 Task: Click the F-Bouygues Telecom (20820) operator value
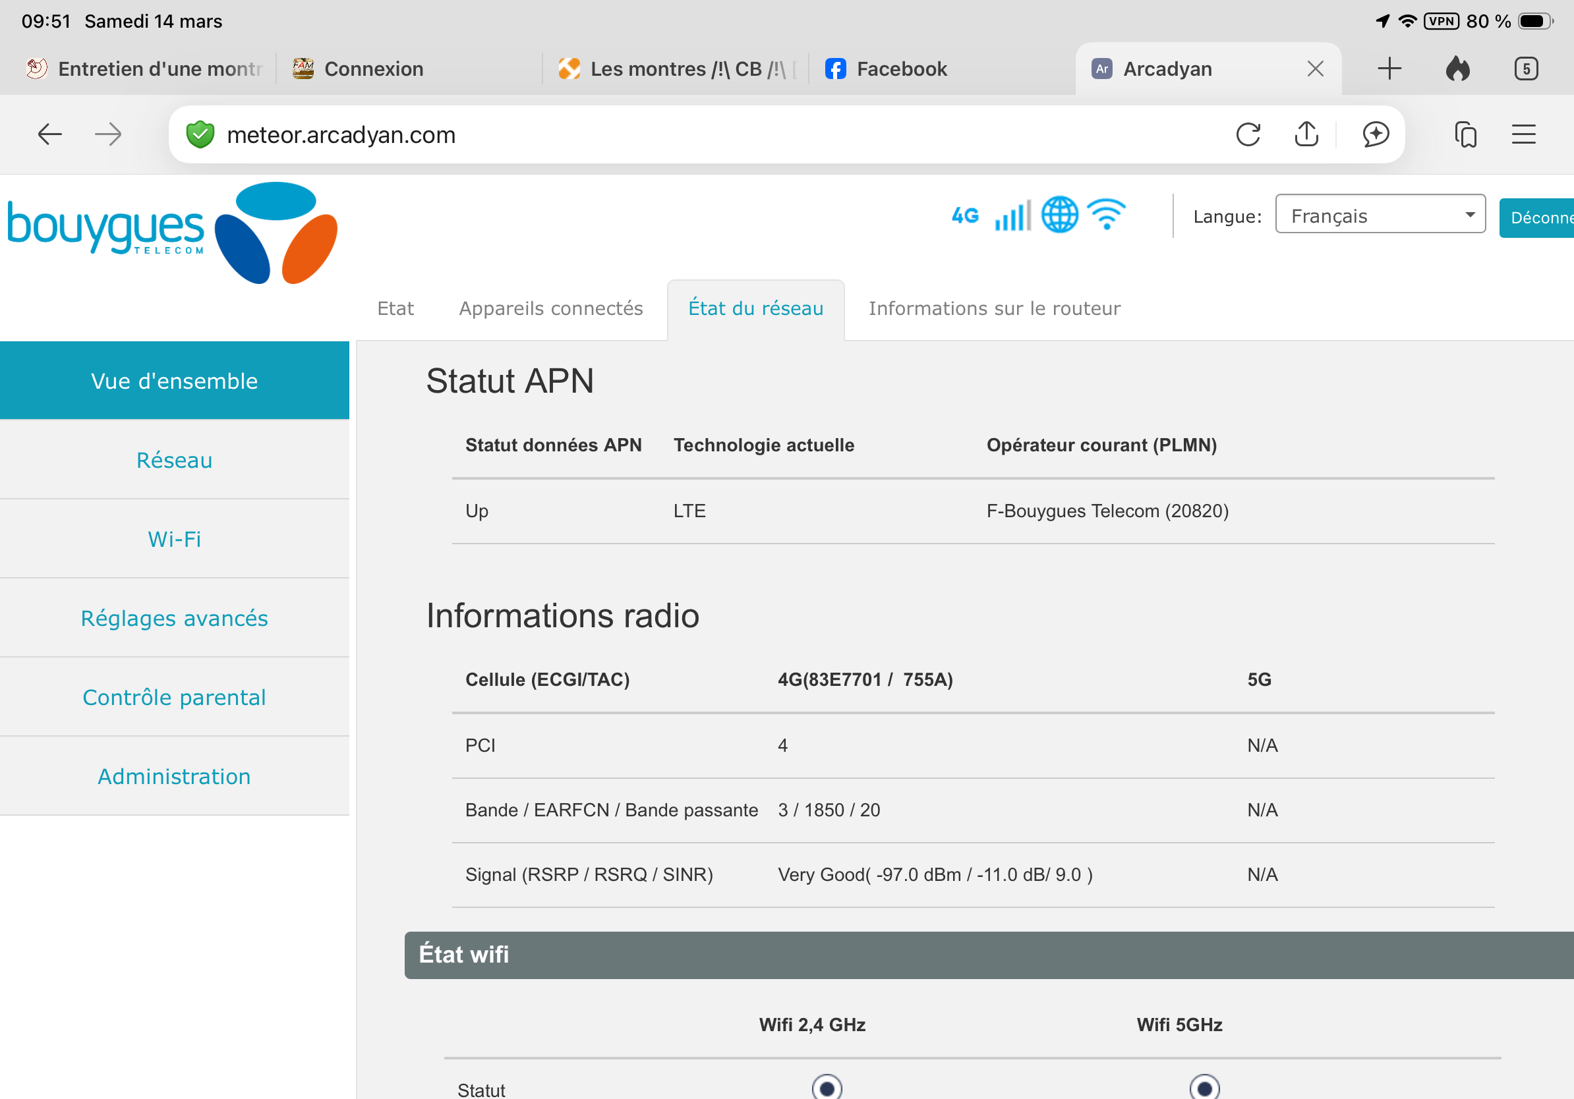coord(1107,511)
